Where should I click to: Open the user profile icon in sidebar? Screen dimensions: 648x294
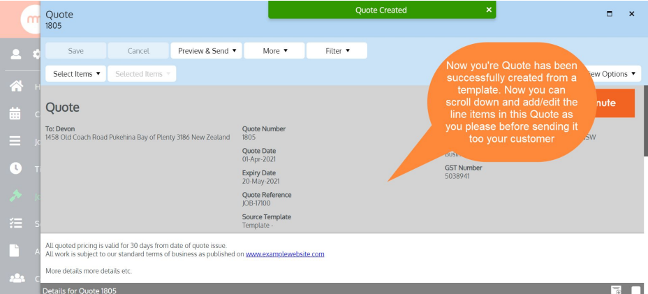click(15, 54)
